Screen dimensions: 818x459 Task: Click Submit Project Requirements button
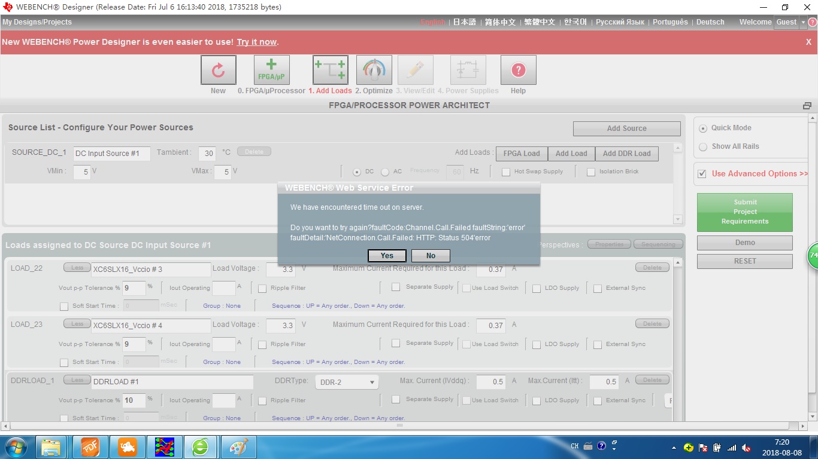pos(744,212)
